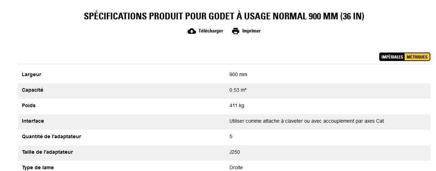
Task: Click the Droite blade type value
Action: [x=236, y=167]
